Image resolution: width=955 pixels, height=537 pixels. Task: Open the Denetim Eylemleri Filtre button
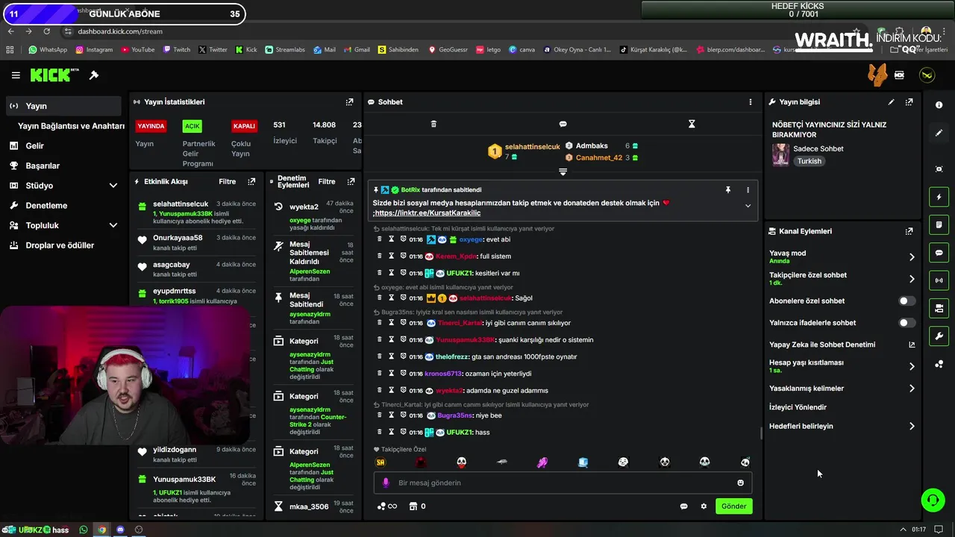327,181
